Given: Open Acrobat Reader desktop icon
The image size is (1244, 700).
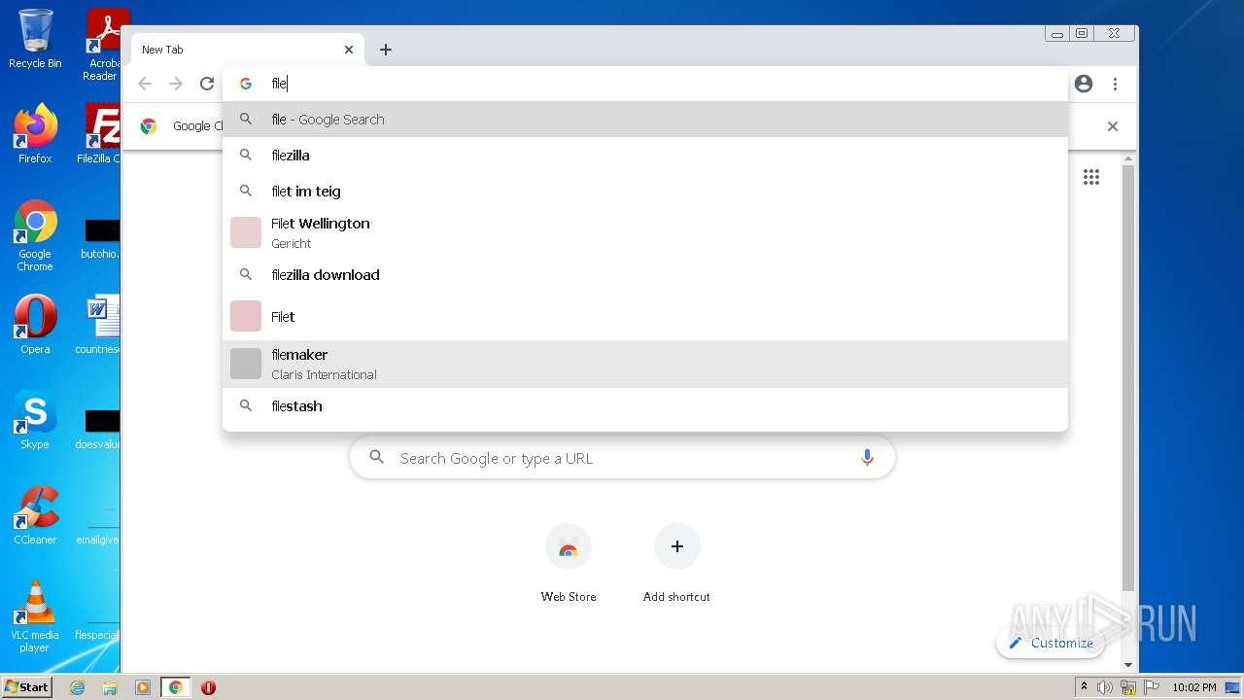Looking at the screenshot, I should 103,45.
